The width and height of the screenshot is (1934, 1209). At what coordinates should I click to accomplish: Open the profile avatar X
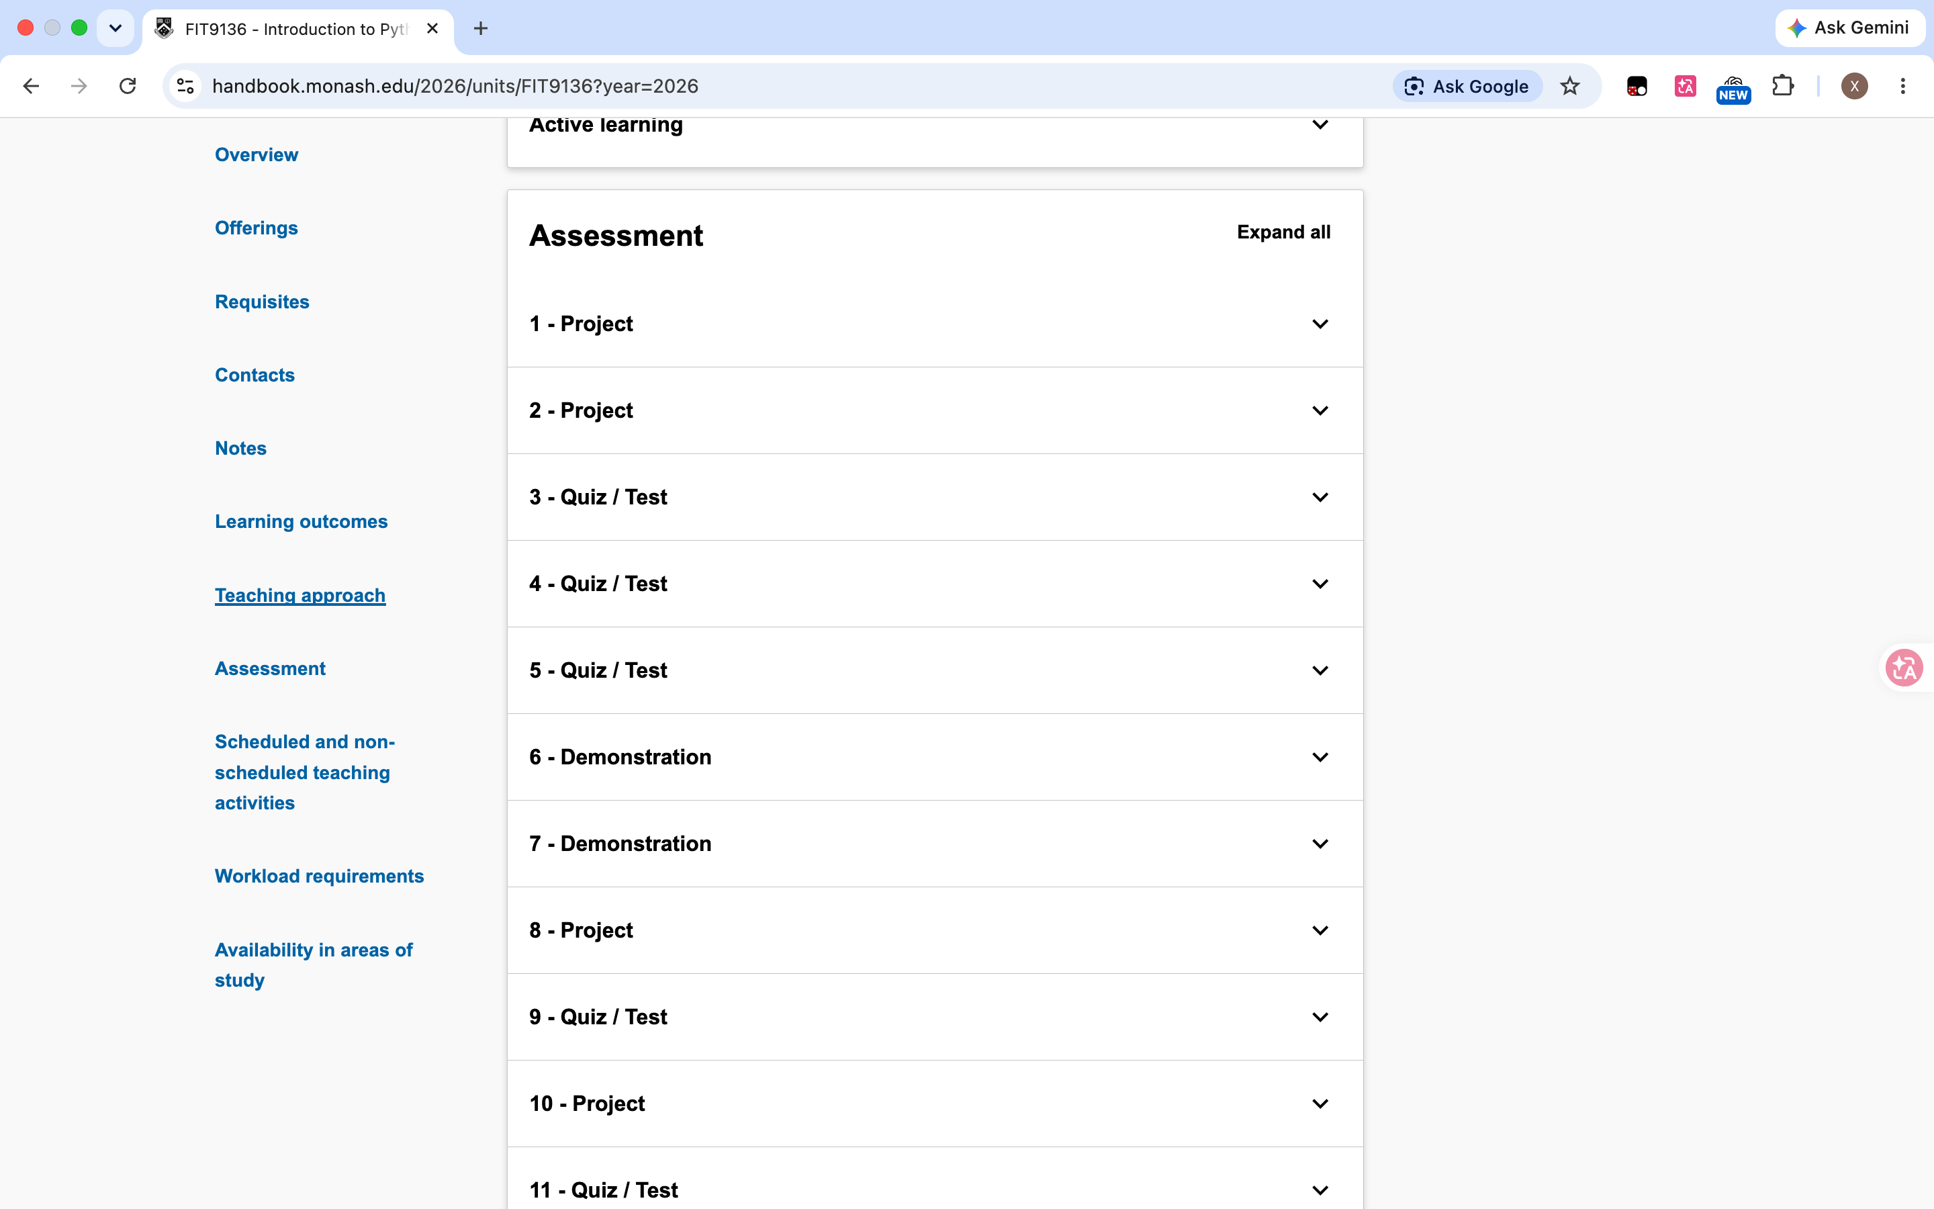tap(1854, 87)
